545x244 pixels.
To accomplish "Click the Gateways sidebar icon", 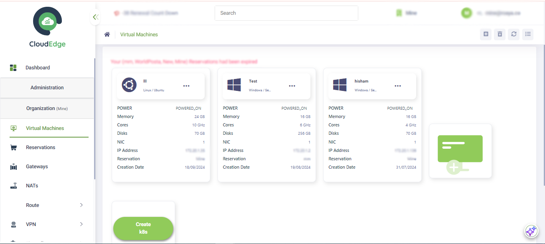I will (13, 167).
